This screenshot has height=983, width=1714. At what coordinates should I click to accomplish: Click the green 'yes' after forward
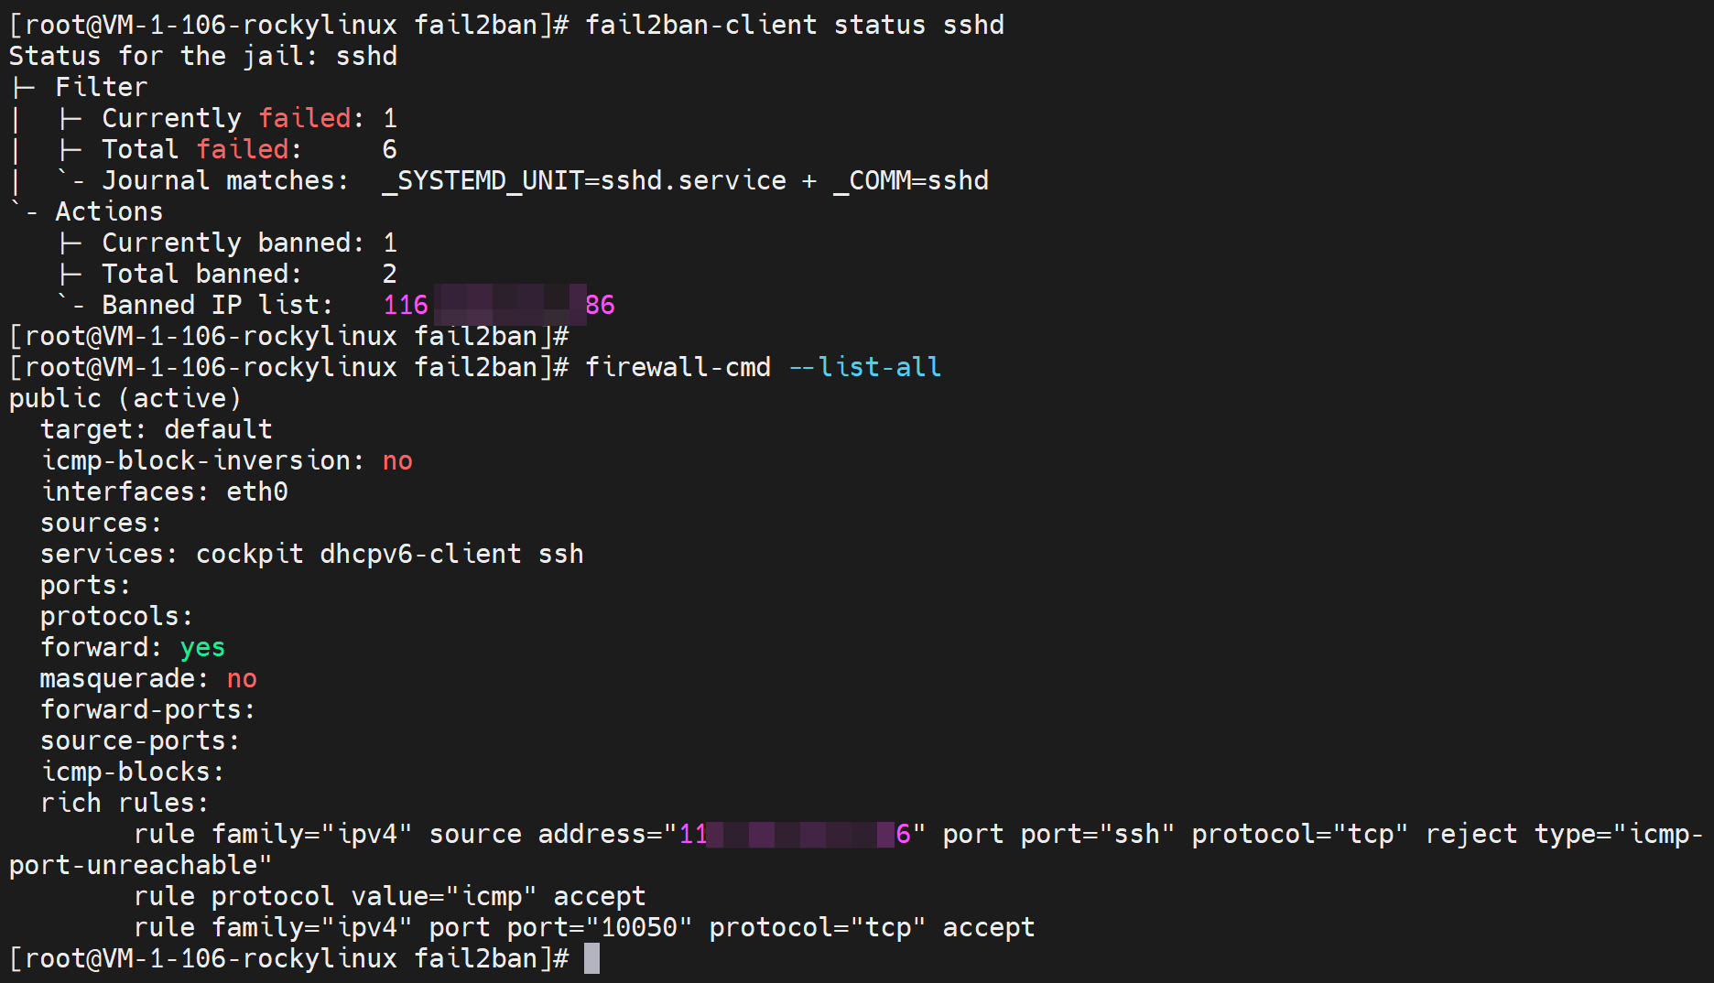pyautogui.click(x=202, y=647)
